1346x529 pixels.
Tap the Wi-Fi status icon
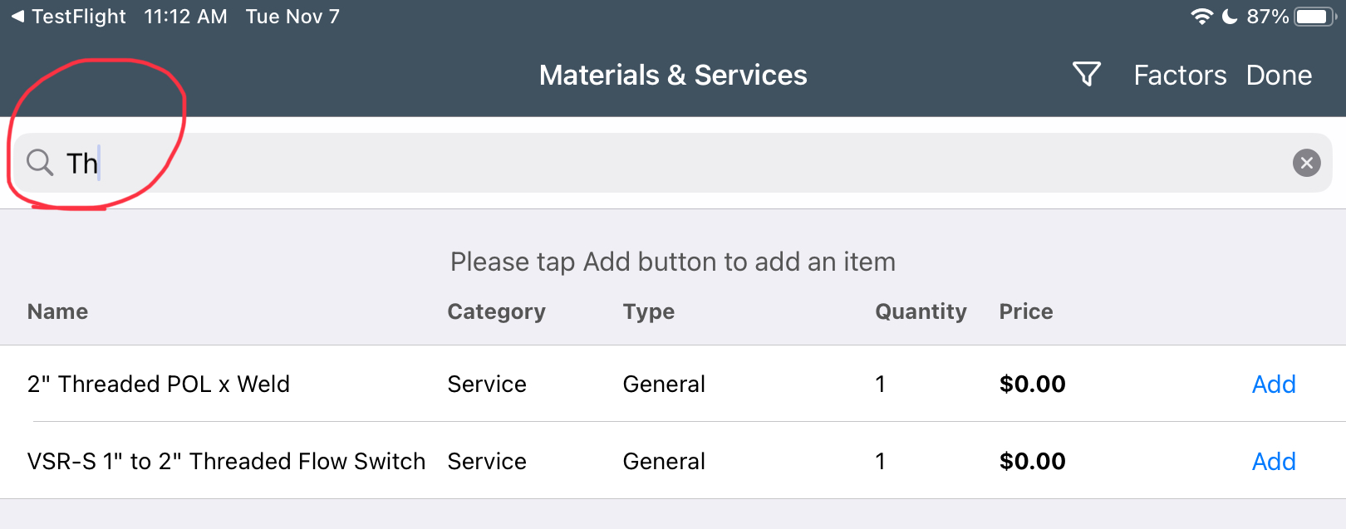point(1201,17)
